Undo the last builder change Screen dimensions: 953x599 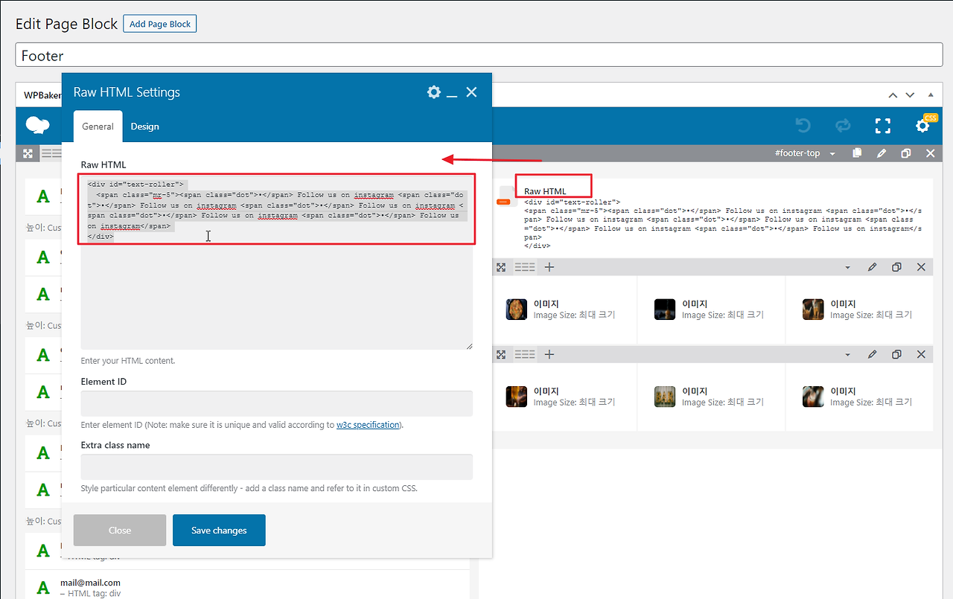click(803, 126)
